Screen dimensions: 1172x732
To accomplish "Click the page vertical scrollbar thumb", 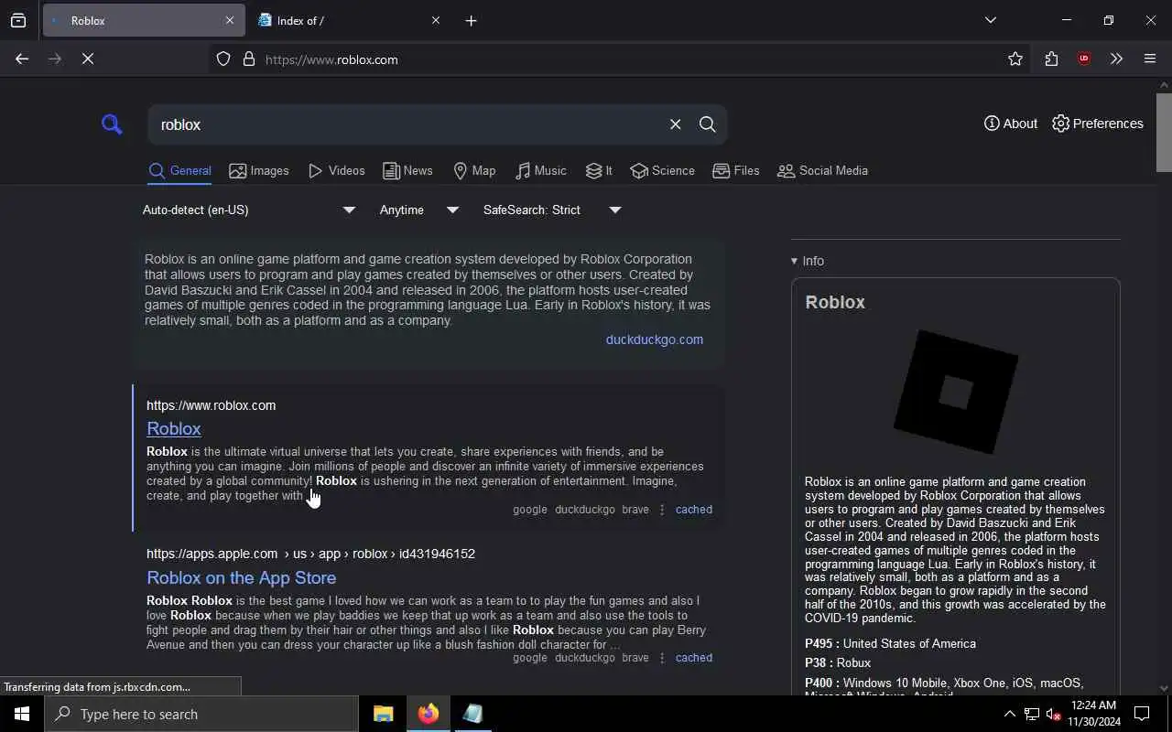I will click(1164, 131).
